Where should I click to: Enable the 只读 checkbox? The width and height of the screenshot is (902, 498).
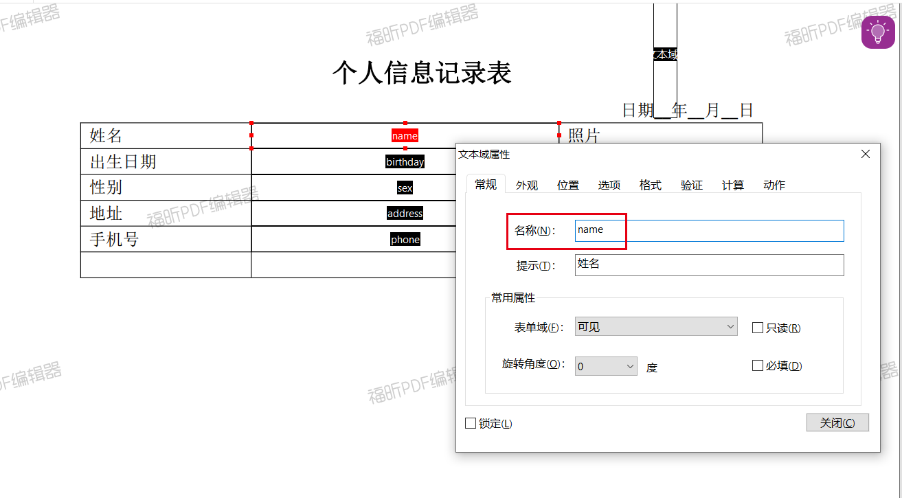point(758,328)
